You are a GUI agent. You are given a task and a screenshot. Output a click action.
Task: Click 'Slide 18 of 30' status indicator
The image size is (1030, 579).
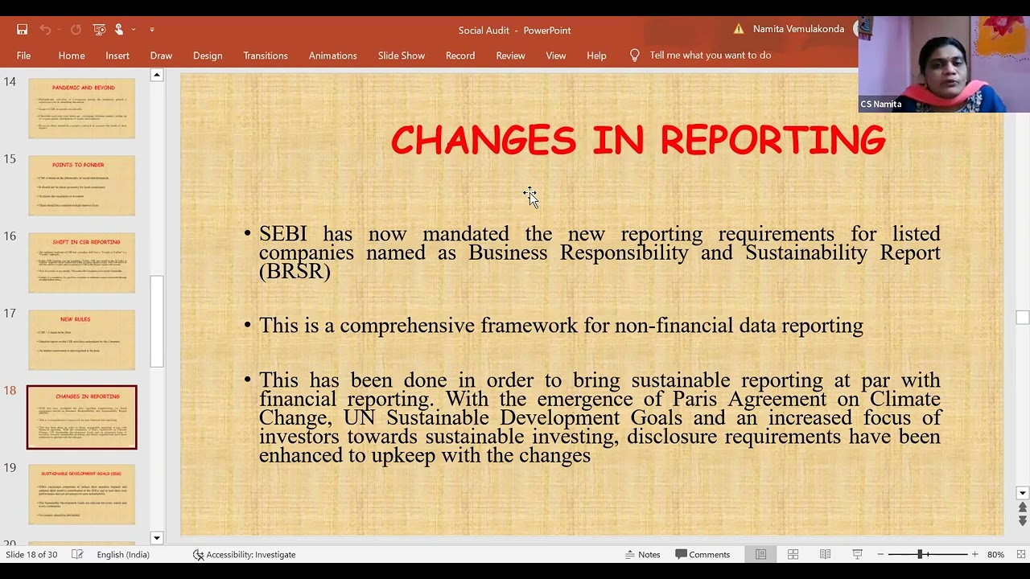31,554
